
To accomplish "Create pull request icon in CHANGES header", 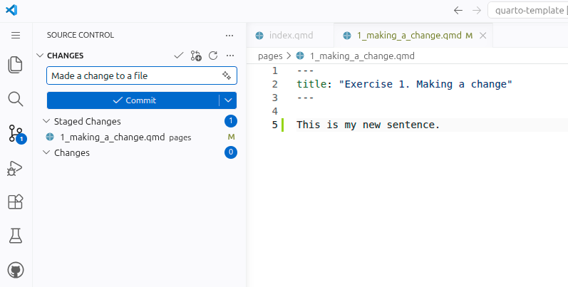I will [196, 56].
